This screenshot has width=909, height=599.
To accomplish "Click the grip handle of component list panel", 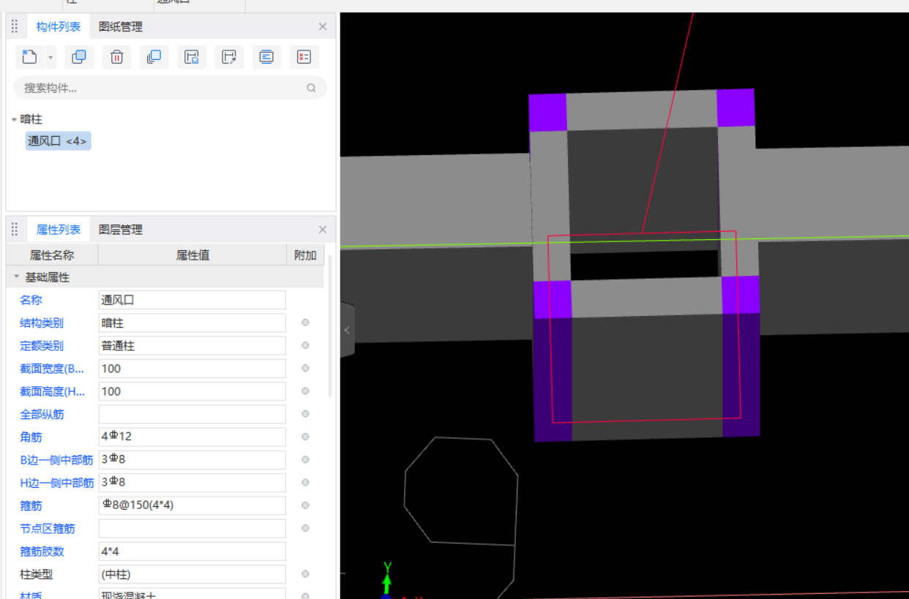I will click(x=15, y=27).
